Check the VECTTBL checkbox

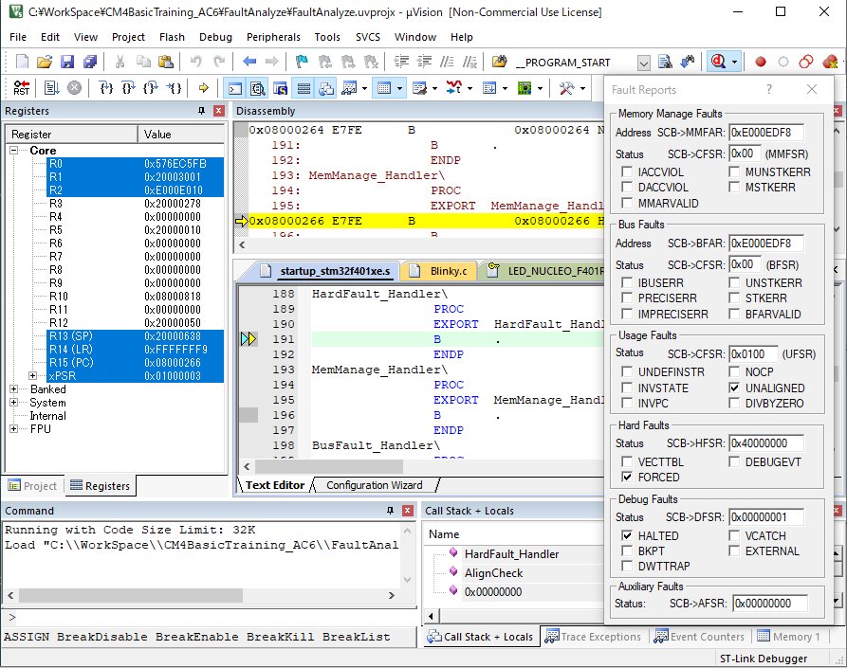coord(627,461)
